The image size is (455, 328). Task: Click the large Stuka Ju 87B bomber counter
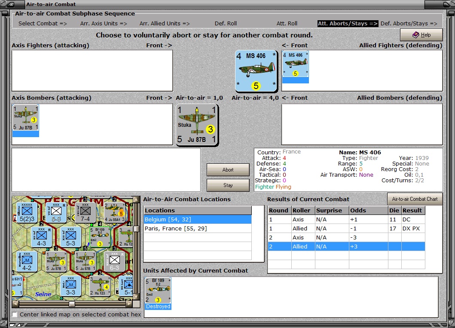coord(197,125)
